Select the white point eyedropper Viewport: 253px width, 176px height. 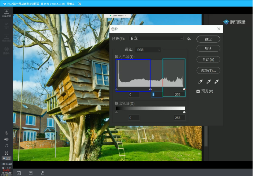pyautogui.click(x=216, y=82)
